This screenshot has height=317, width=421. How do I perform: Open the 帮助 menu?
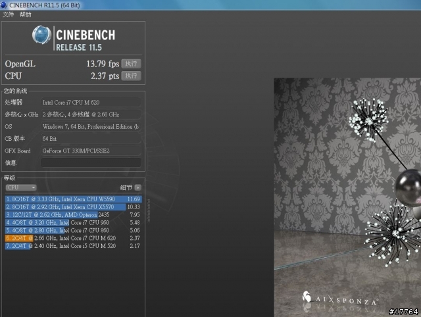pyautogui.click(x=25, y=14)
